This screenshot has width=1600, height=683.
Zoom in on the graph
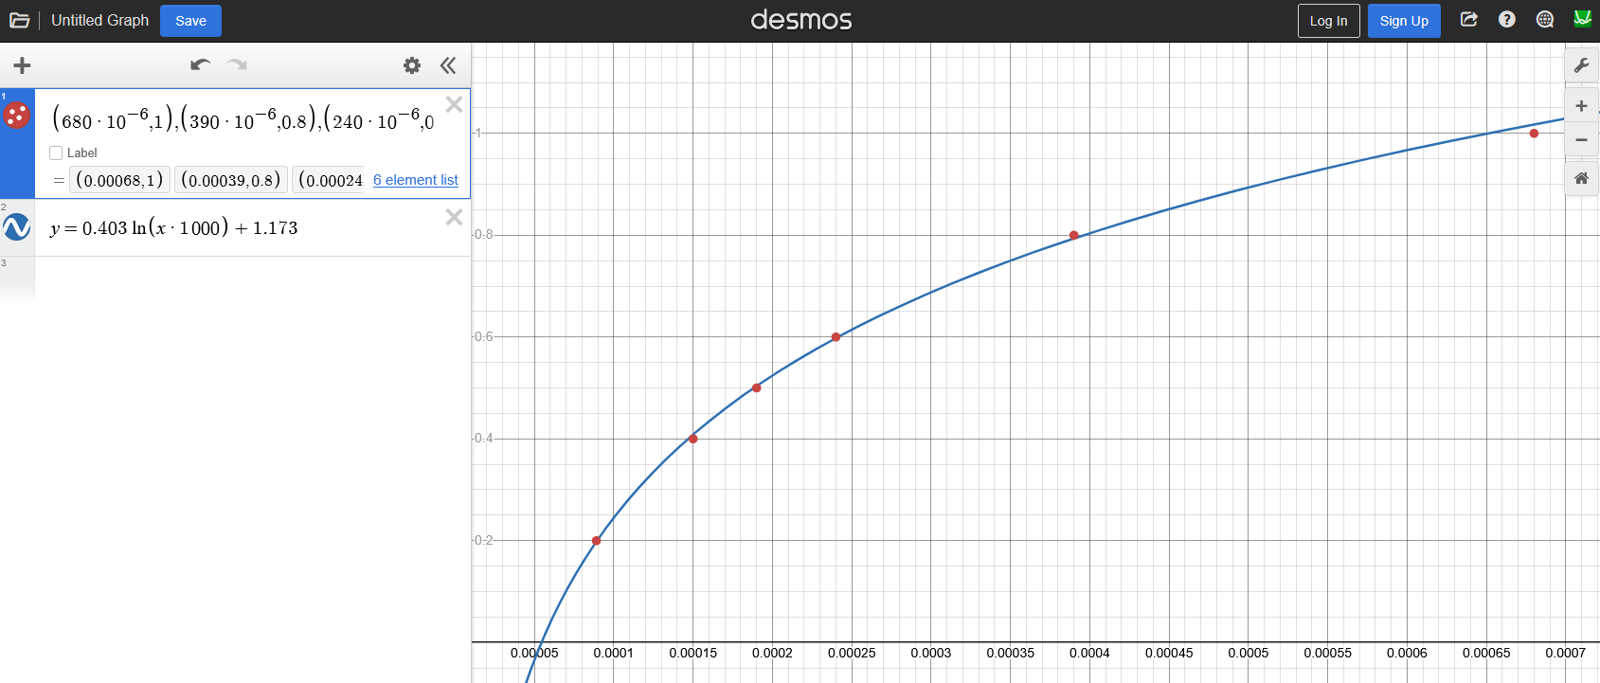point(1581,106)
